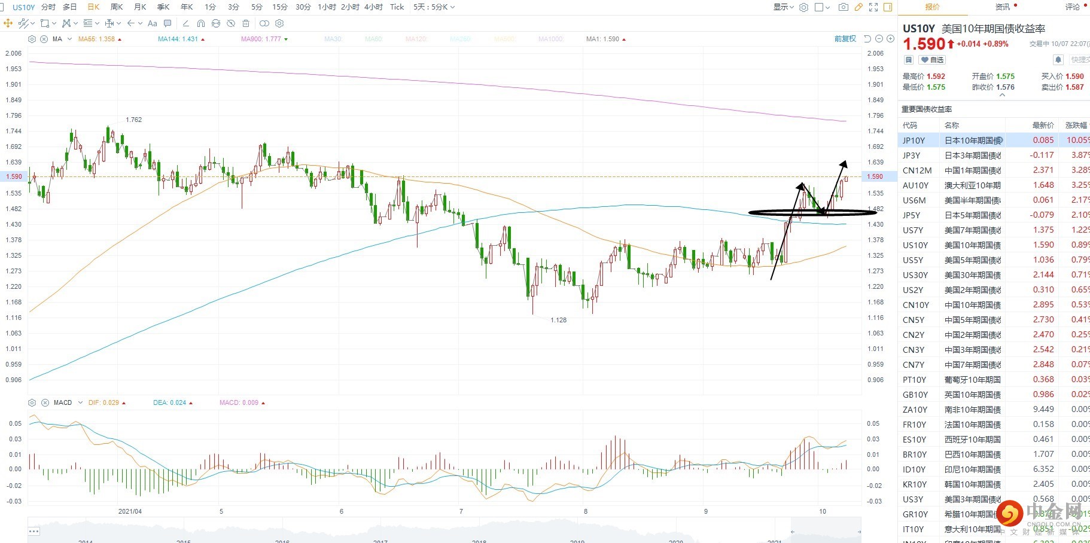Open the trend line drawing tool
This screenshot has width=1090, height=543.
point(23,23)
